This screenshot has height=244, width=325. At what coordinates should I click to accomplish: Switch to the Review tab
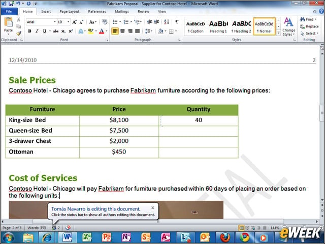coord(143,11)
